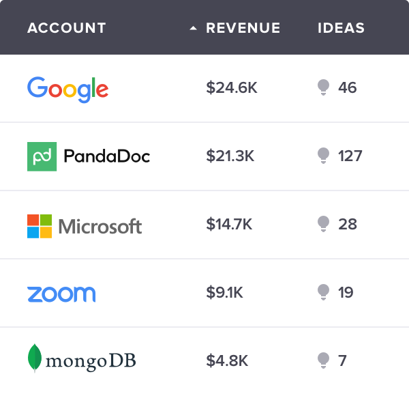This screenshot has height=396, width=409.
Task: View PandaDoc's 127 ideas count
Action: [350, 156]
